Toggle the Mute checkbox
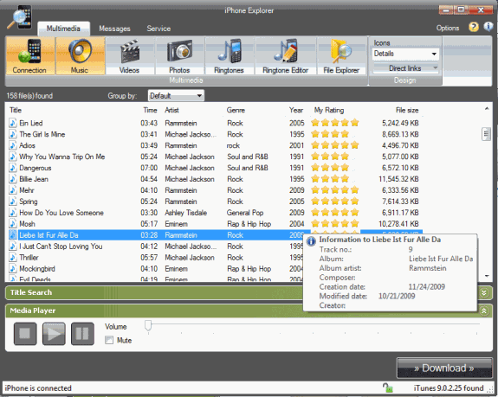The height and width of the screenshot is (397, 498). [x=109, y=340]
